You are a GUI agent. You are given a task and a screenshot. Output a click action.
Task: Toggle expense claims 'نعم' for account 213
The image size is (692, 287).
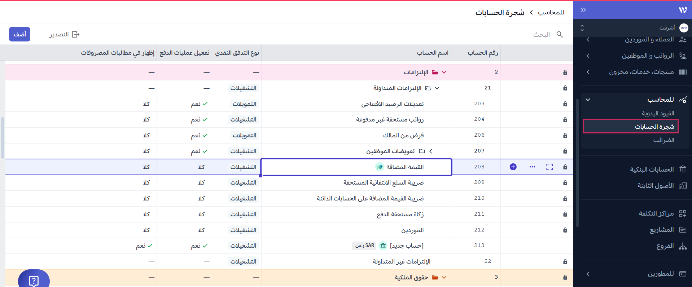pos(144,246)
